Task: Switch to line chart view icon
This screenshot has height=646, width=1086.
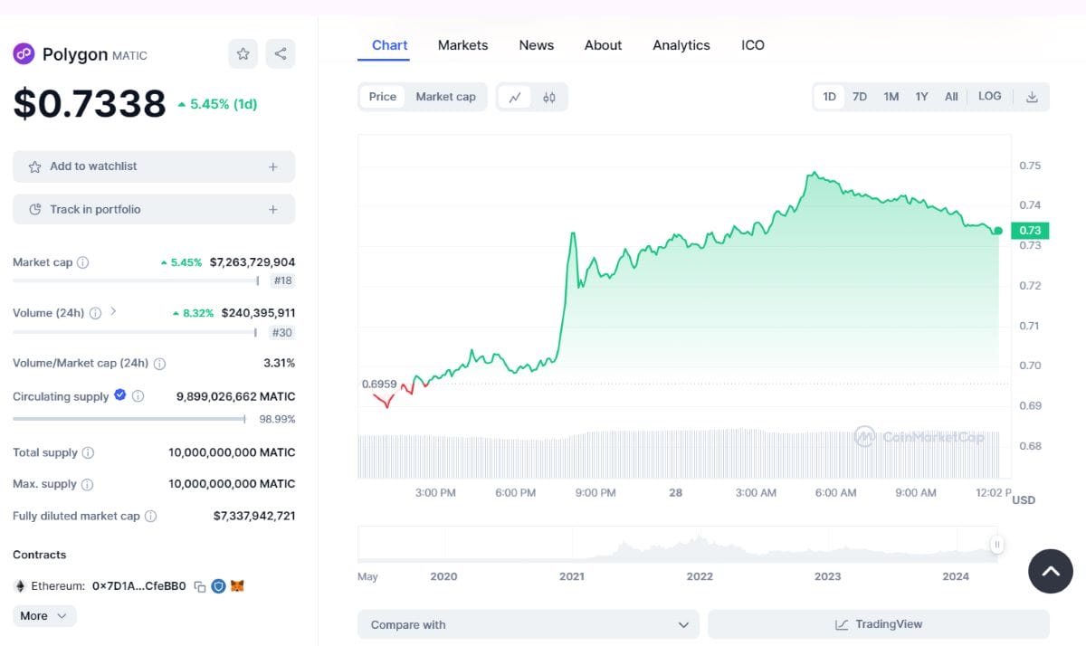Action: 515,97
